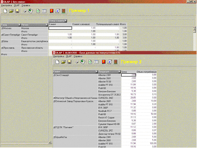This screenshot has height=148, width=197.
Task: Select the Диоксид титана TR-92 product row
Action: point(109,134)
